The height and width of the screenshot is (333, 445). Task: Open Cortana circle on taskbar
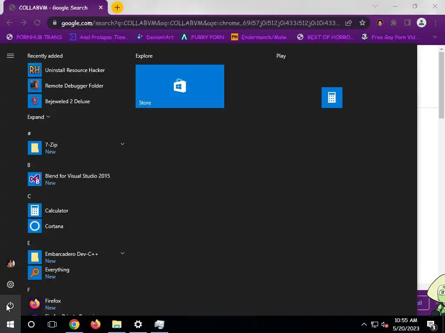click(31, 324)
